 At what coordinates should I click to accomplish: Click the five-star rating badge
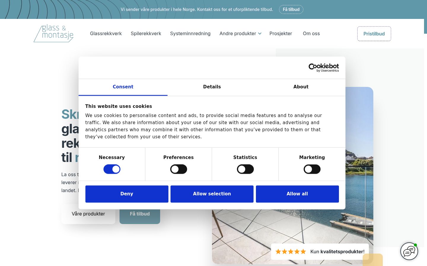(x=320, y=252)
